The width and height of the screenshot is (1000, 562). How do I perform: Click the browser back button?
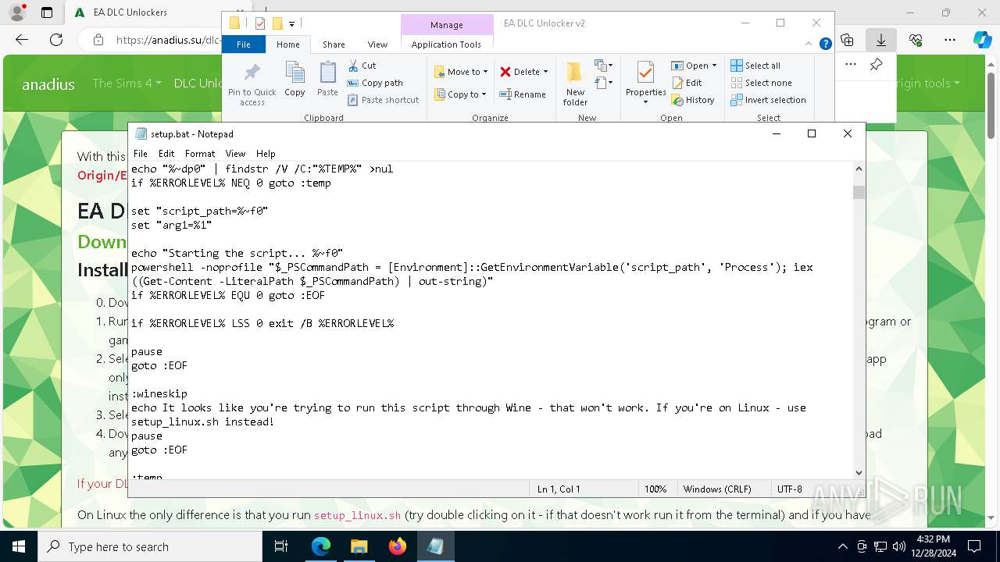coord(22,40)
